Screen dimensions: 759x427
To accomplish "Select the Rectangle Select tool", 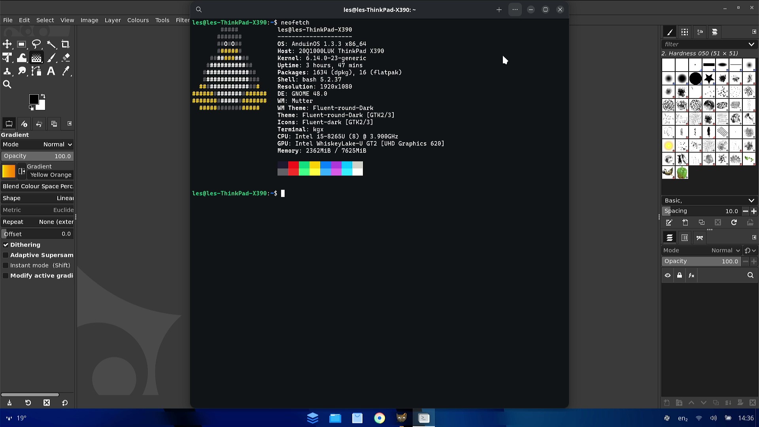I will pos(22,44).
